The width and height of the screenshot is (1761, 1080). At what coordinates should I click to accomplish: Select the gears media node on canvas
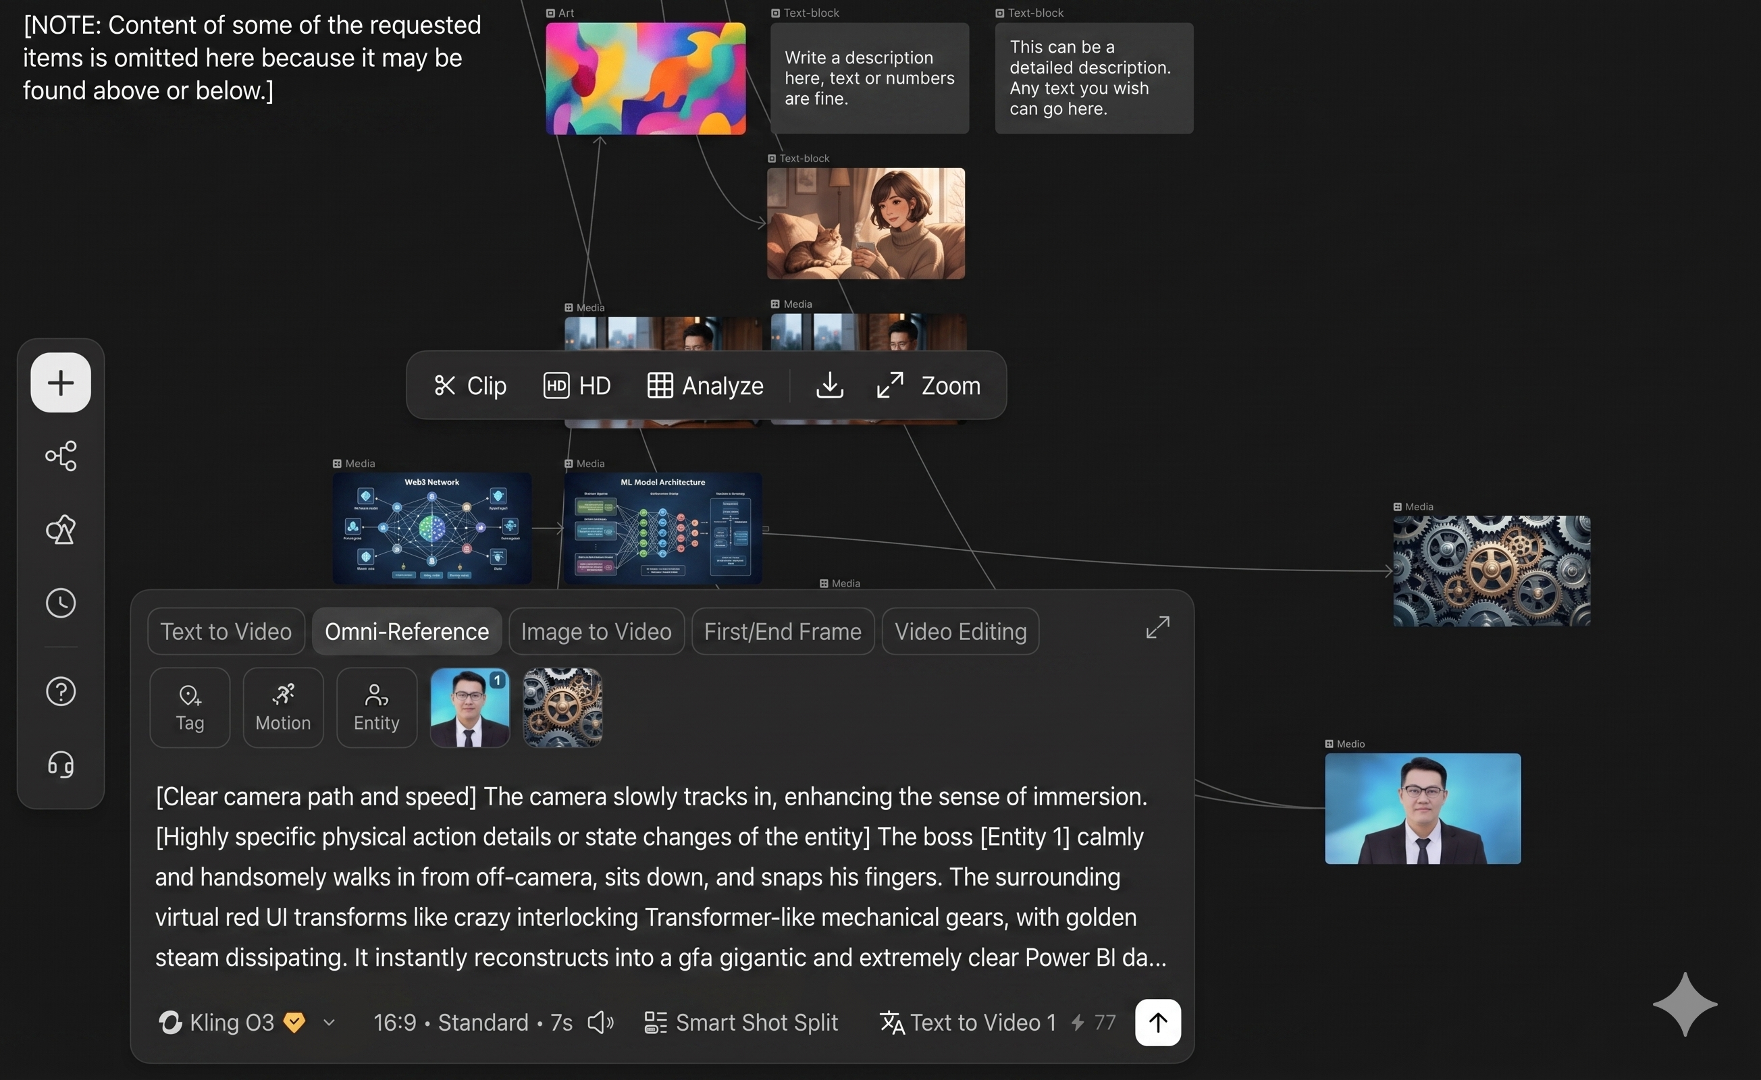[1492, 571]
